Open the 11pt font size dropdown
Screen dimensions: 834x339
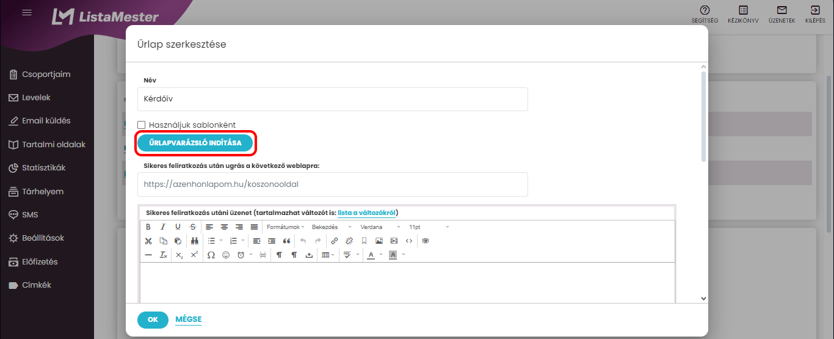click(x=429, y=227)
